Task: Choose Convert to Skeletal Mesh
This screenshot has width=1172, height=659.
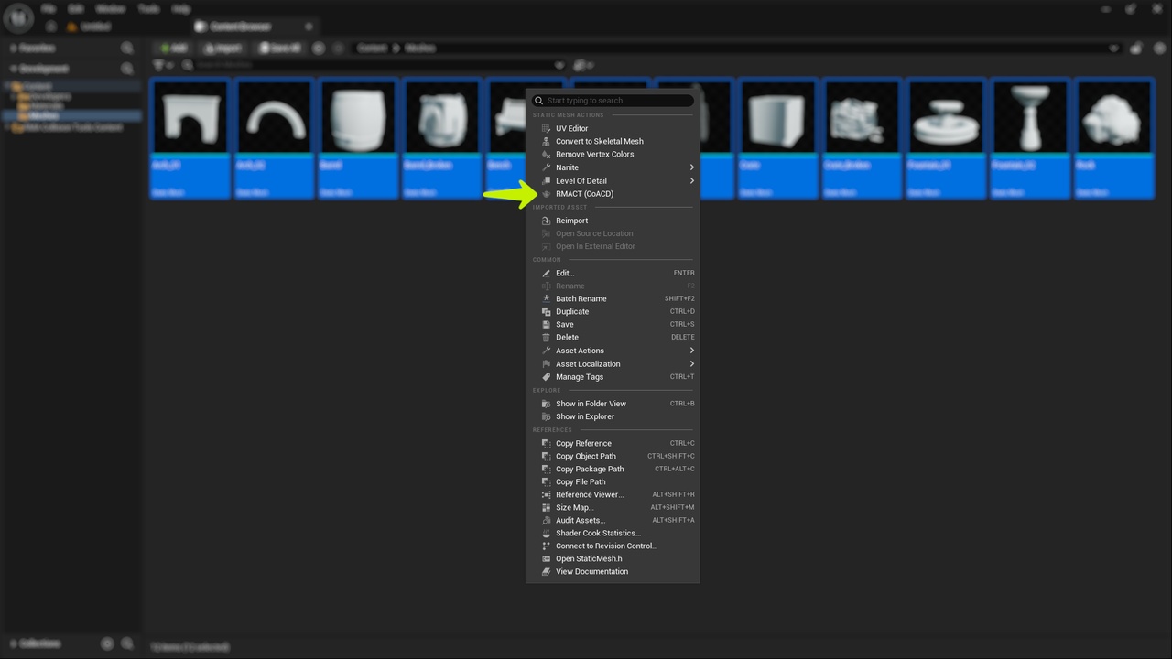Action: (613, 141)
